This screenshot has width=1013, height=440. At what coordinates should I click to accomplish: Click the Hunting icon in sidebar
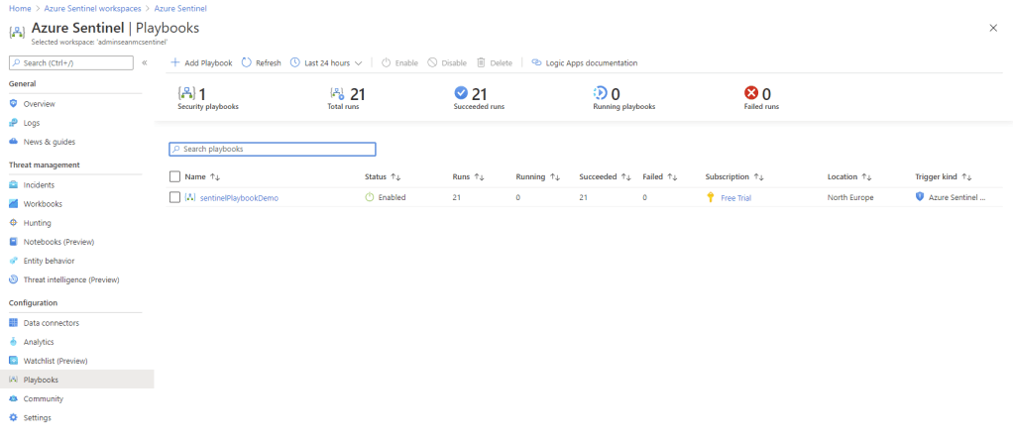coord(13,223)
